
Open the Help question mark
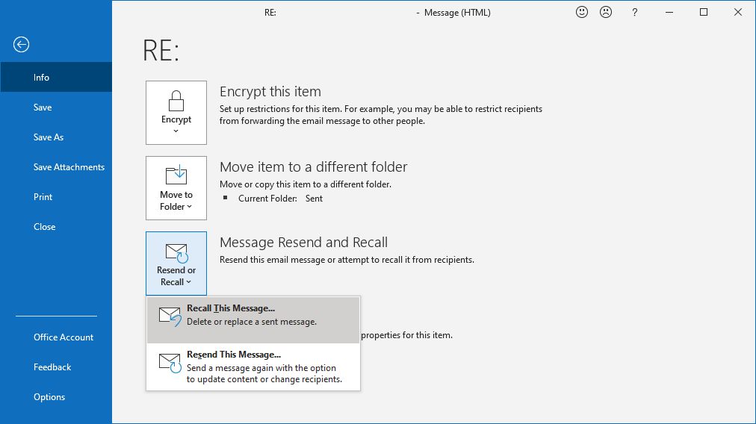pos(634,13)
